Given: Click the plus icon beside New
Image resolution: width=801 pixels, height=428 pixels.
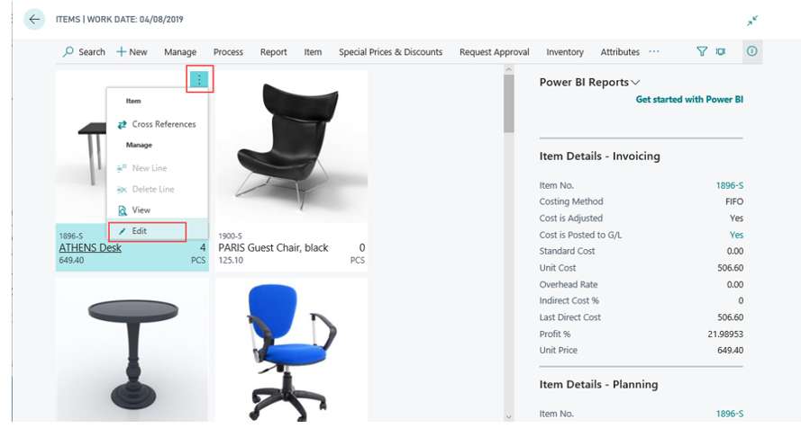Looking at the screenshot, I should click(121, 52).
